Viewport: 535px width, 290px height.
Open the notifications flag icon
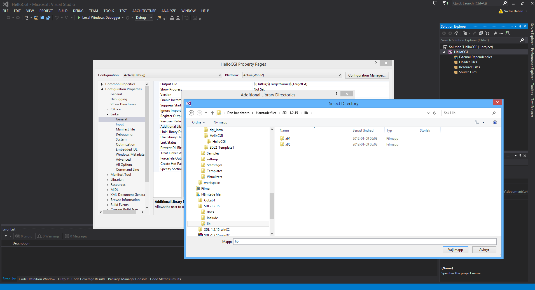coord(445,3)
